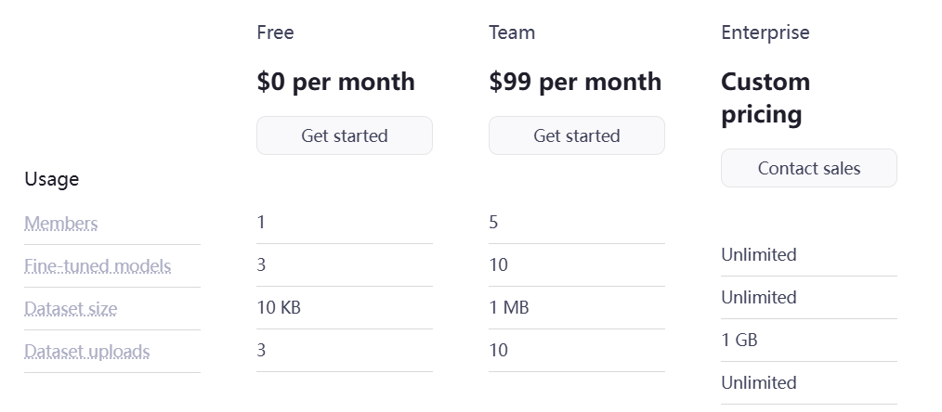Image resolution: width=942 pixels, height=412 pixels.
Task: Click the Usage section heading
Action: click(x=52, y=179)
